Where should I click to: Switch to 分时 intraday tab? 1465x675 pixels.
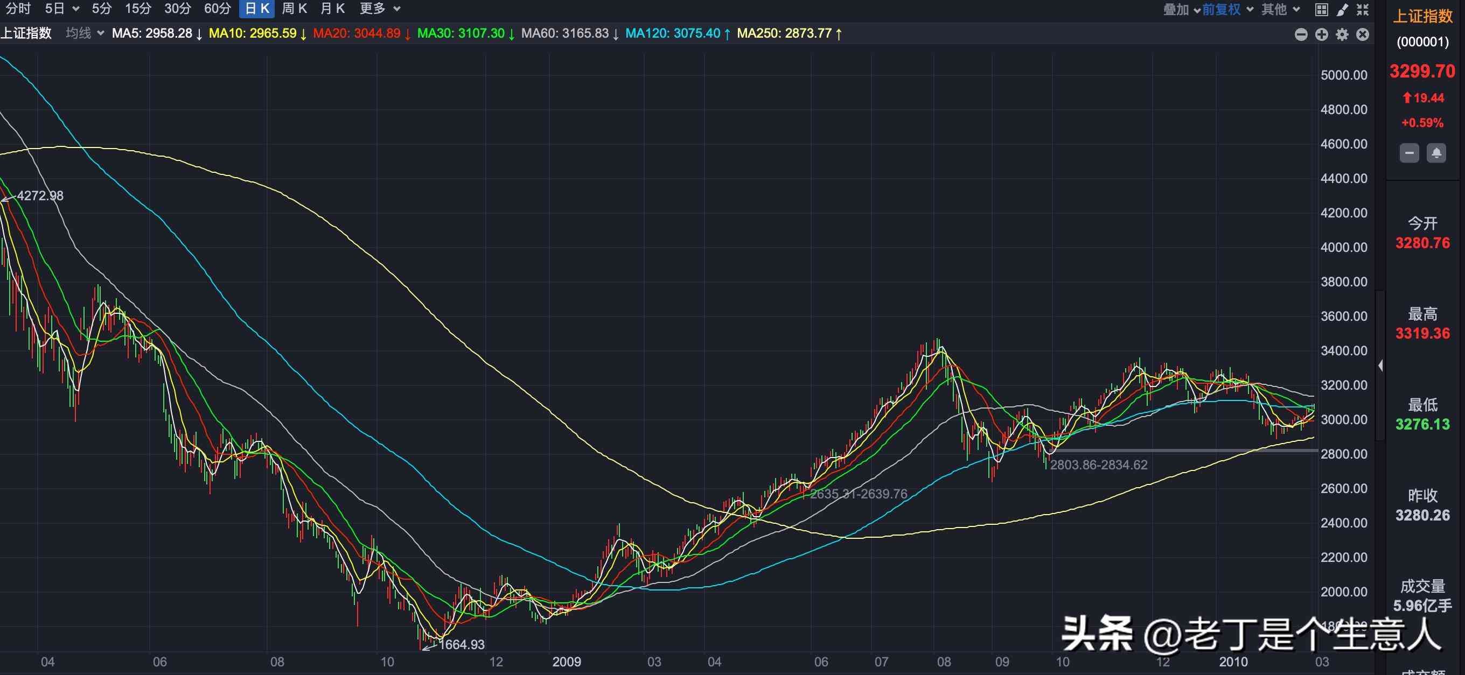coord(18,9)
